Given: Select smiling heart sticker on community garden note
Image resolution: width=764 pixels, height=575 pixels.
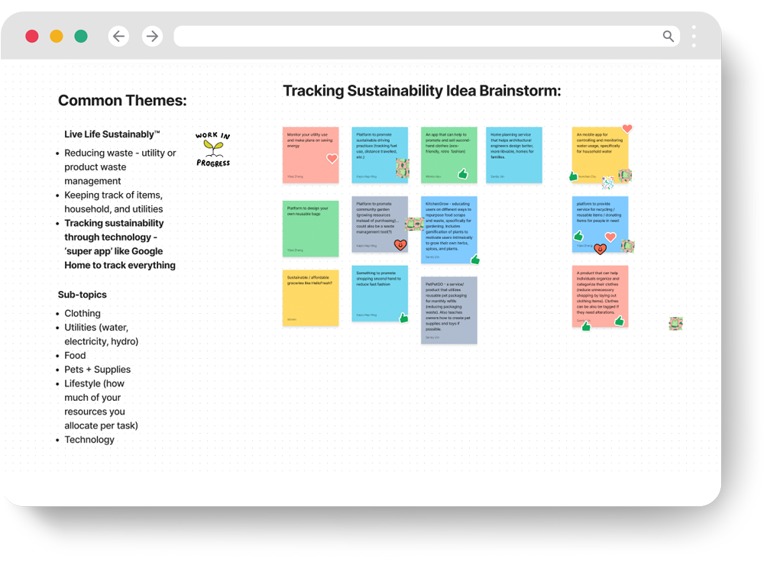Looking at the screenshot, I should [x=400, y=244].
